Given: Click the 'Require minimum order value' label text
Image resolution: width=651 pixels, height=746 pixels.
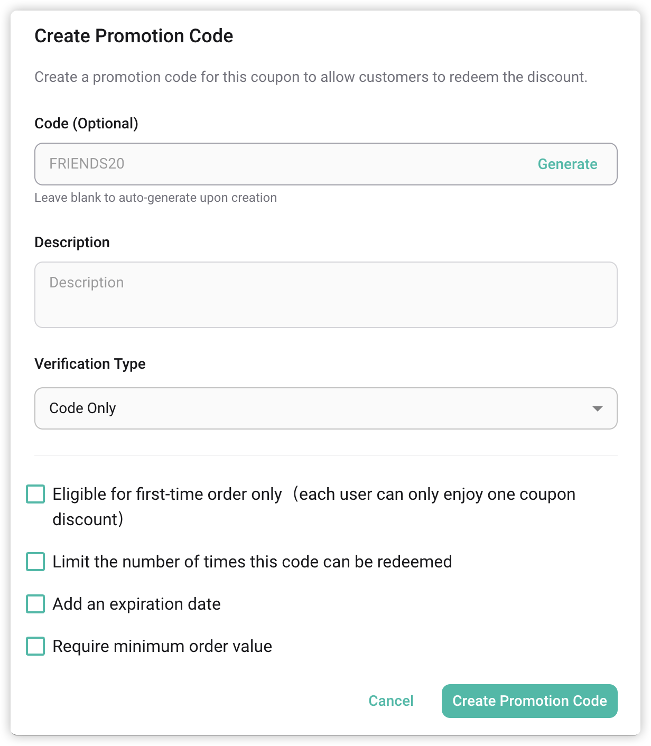Looking at the screenshot, I should (x=162, y=646).
